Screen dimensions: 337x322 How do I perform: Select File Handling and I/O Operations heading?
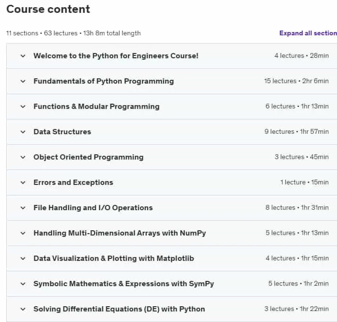93,208
